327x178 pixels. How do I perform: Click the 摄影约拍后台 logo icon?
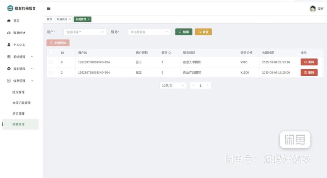(10, 8)
